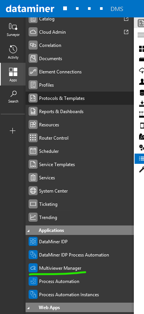This screenshot has height=314, width=144.
Task: Click the Scheduler text label
Action: 49,151
